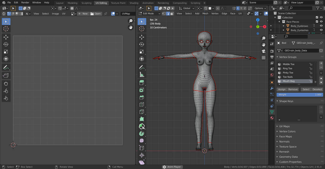Open the Modifier properties tab
Viewport: 325px width, 169px height.
pos(272,88)
